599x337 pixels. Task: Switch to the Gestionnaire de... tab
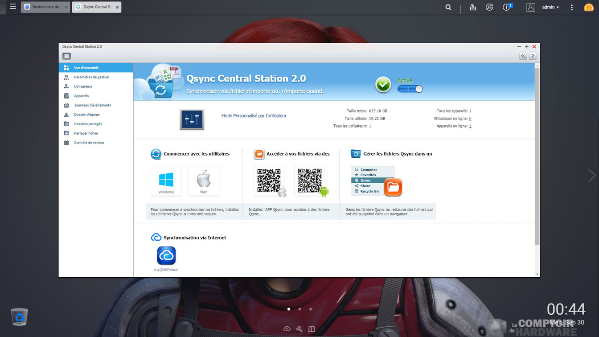45,7
